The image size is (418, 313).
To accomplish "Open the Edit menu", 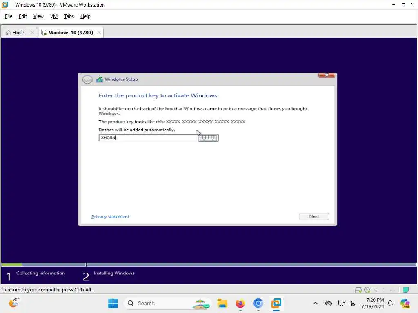I will tap(23, 16).
